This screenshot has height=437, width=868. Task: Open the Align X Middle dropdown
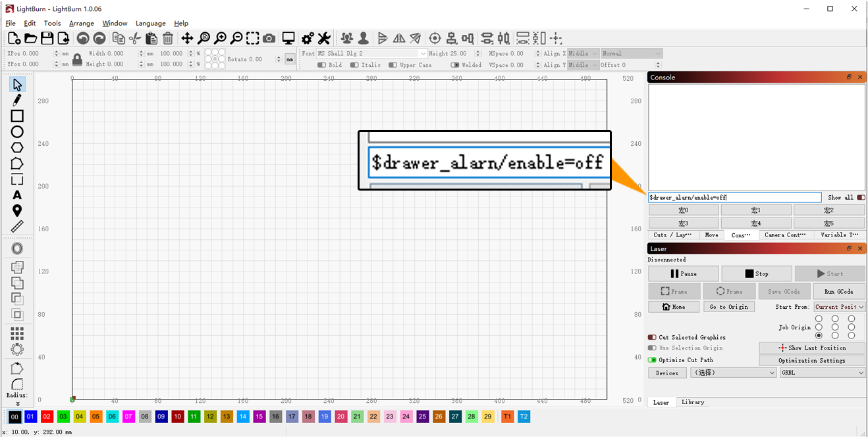(x=583, y=54)
